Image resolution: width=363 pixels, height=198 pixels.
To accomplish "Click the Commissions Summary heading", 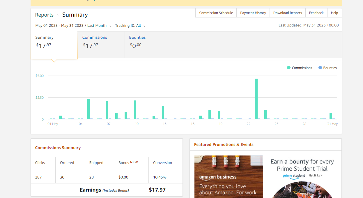I will 58,148.
